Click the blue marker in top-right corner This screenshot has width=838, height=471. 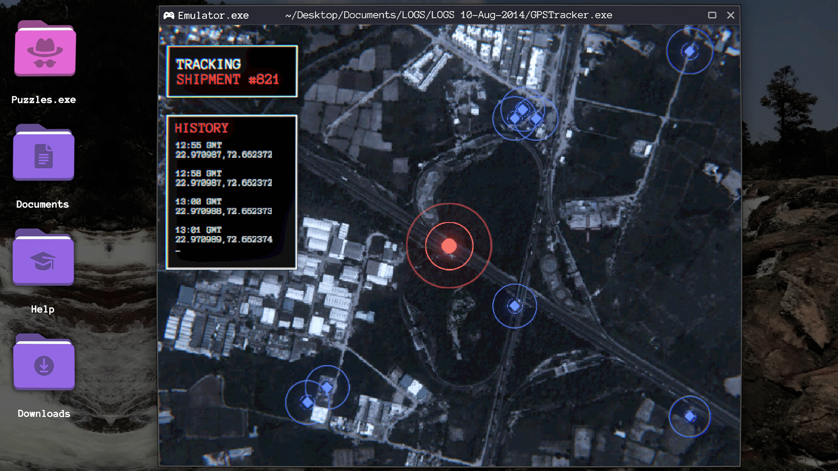(689, 51)
